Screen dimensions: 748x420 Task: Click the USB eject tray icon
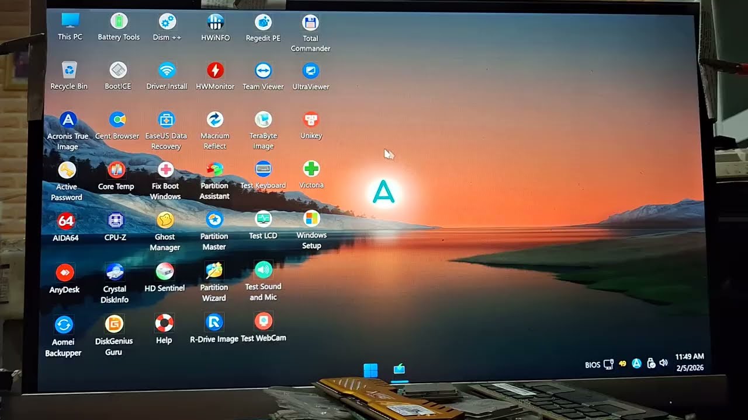(x=650, y=363)
